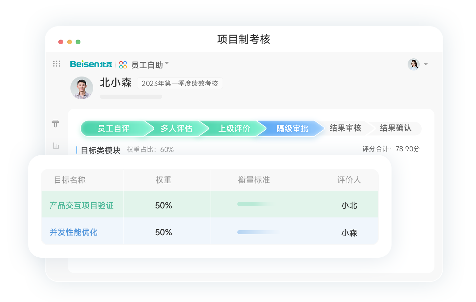Image resolution: width=476 pixels, height=302 pixels.
Task: Open account dropdown arrow beside avatar
Action: (x=426, y=64)
